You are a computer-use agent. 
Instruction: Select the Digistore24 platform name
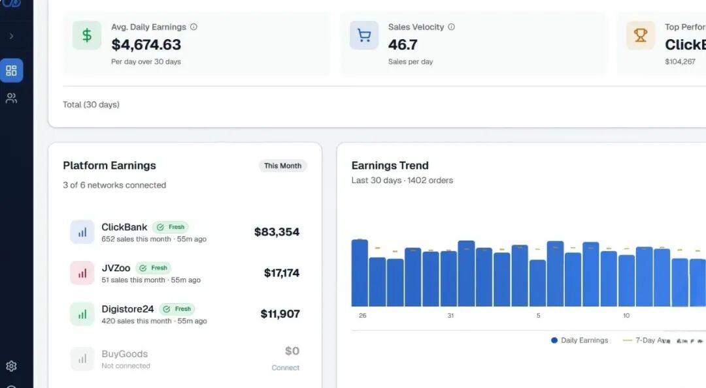127,309
